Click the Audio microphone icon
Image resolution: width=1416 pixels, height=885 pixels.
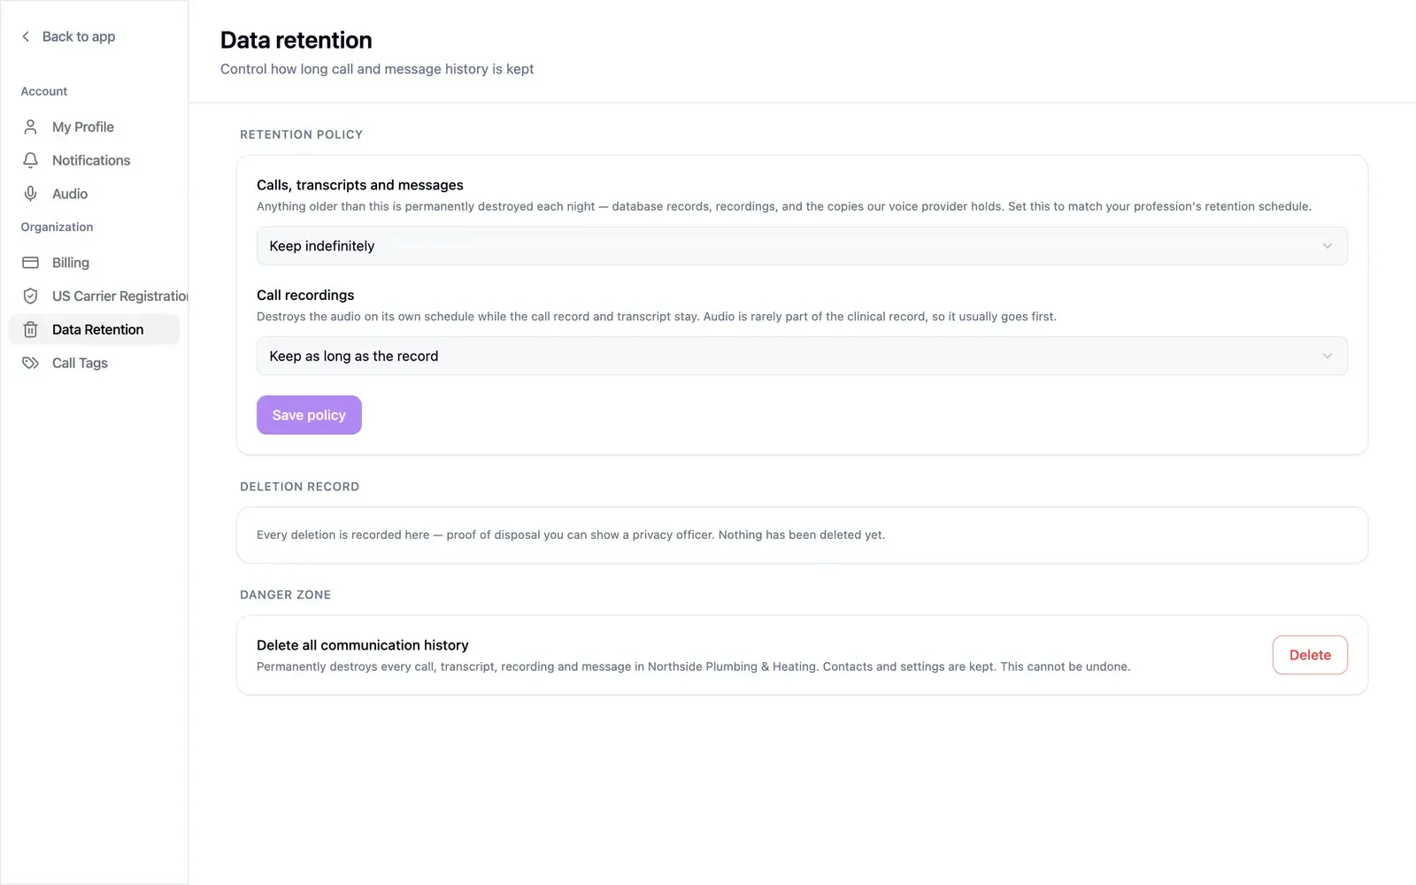(30, 194)
